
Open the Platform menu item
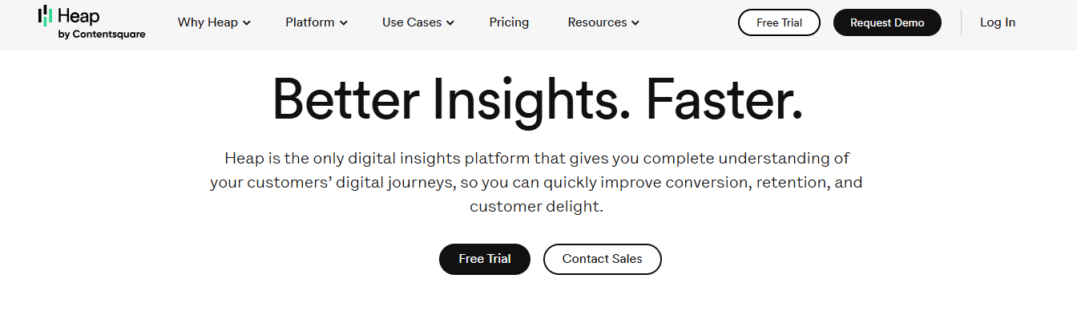tap(317, 22)
